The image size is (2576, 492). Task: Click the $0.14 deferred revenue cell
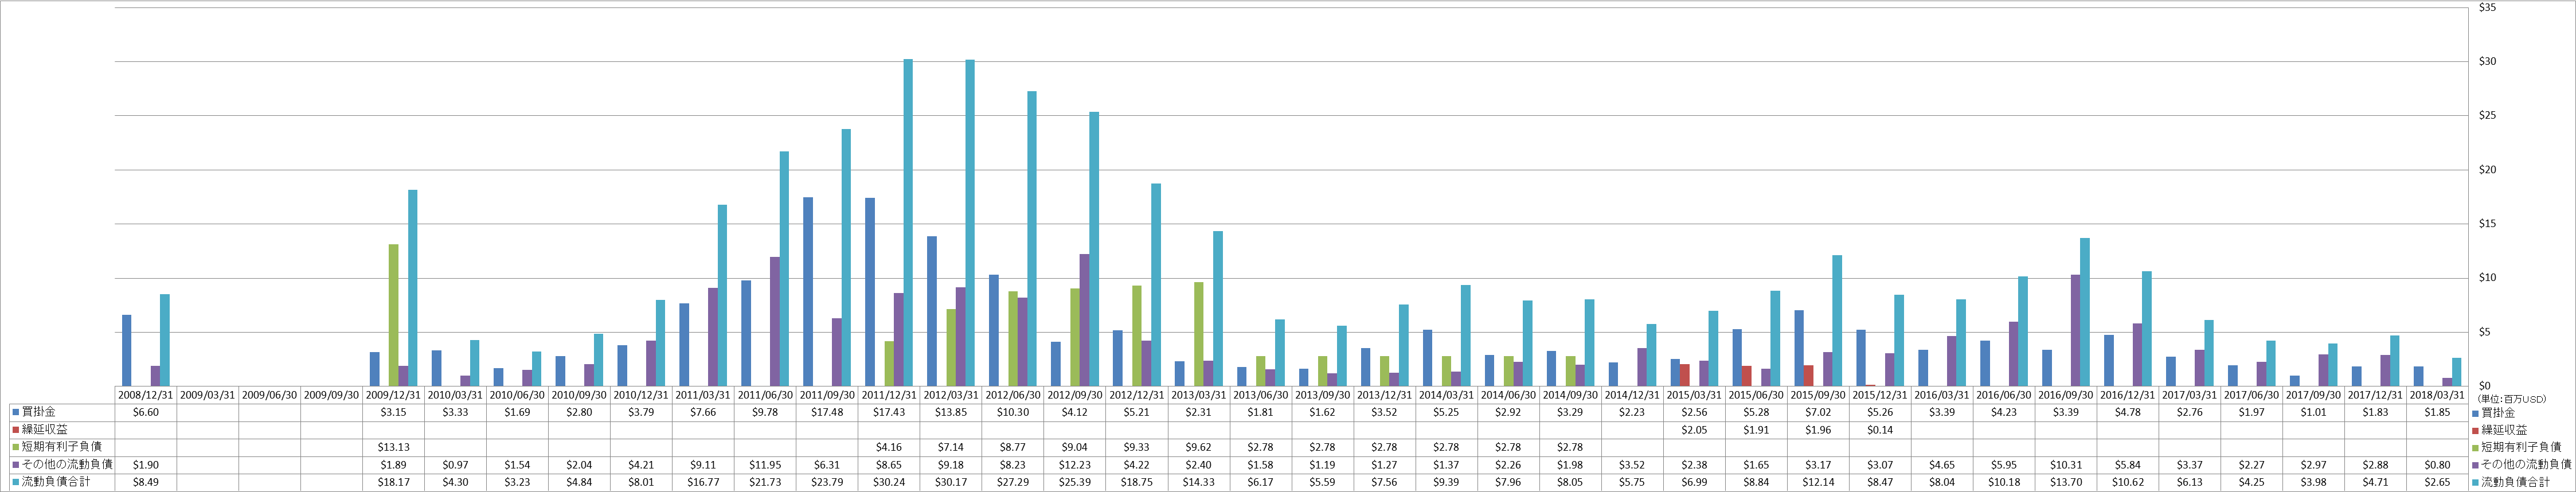pyautogui.click(x=1879, y=430)
